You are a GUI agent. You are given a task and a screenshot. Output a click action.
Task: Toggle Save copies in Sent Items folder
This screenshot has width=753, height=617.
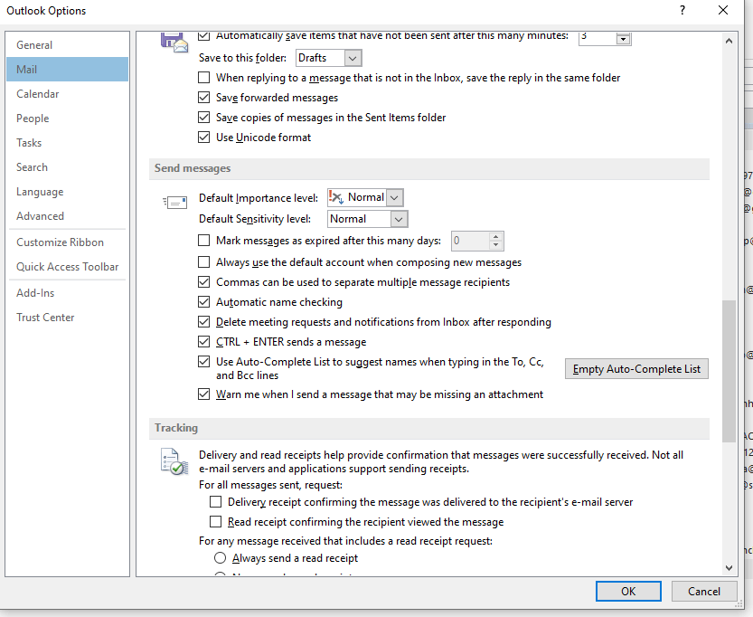click(x=204, y=118)
